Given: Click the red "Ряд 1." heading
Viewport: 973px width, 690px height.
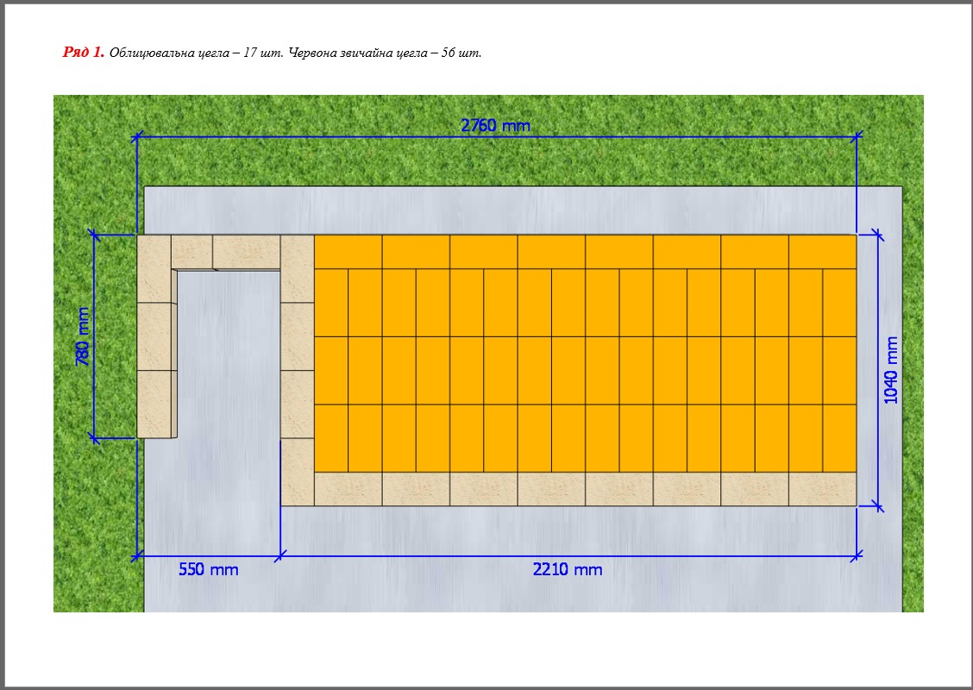Looking at the screenshot, I should coord(84,53).
